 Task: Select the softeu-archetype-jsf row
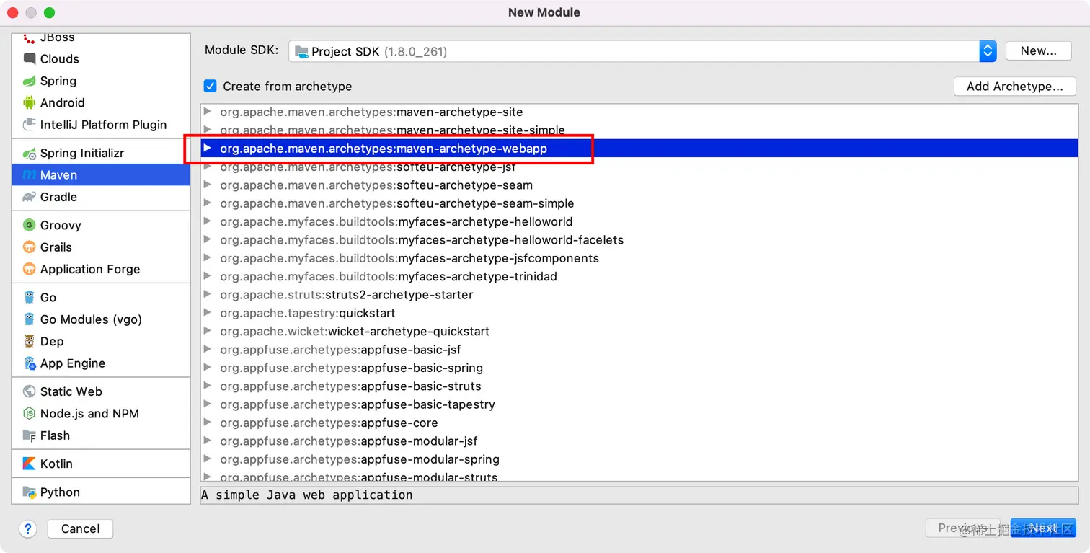639,167
